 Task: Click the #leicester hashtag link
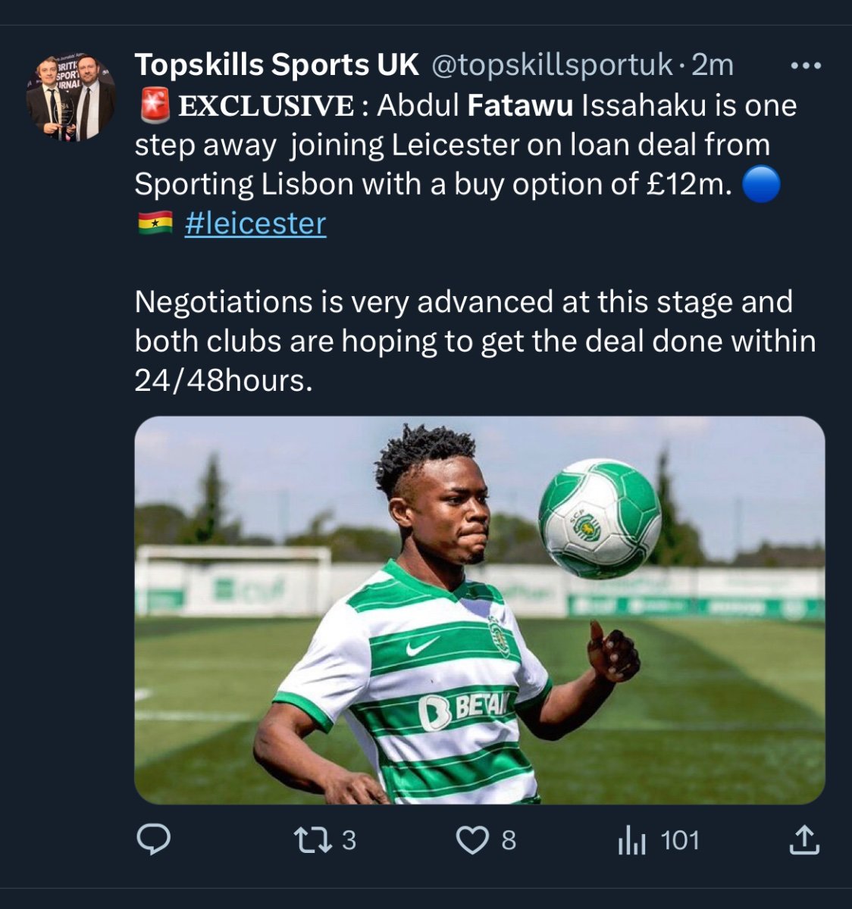point(255,223)
